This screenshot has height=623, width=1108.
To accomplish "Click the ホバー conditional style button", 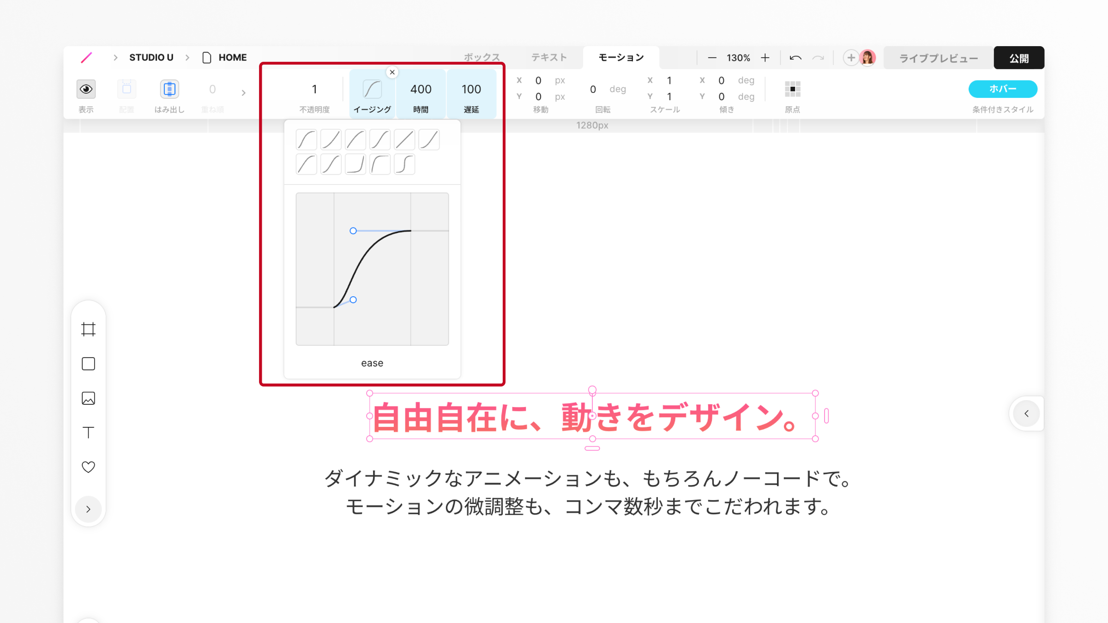I will 1003,89.
